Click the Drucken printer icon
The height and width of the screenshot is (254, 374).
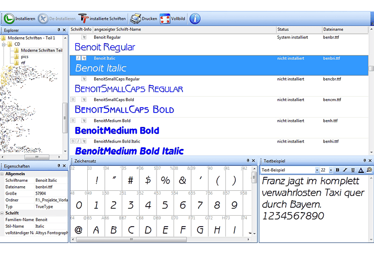click(x=135, y=19)
